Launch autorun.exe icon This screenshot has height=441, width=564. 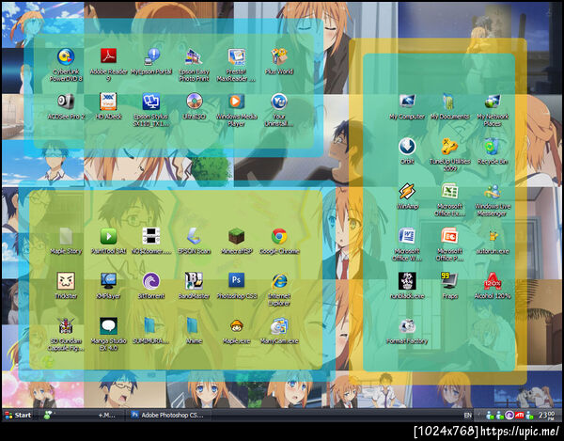coord(493,236)
